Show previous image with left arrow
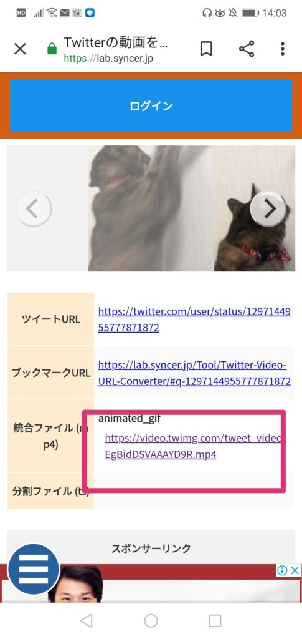The image size is (302, 639). (x=34, y=208)
